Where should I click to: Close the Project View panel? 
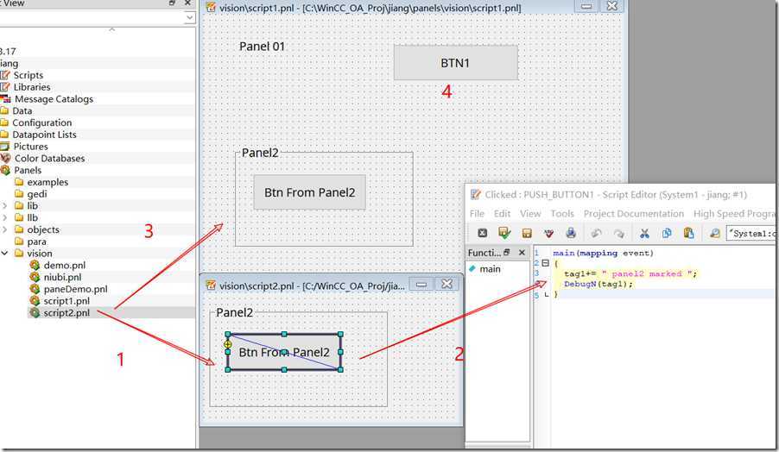187,3
